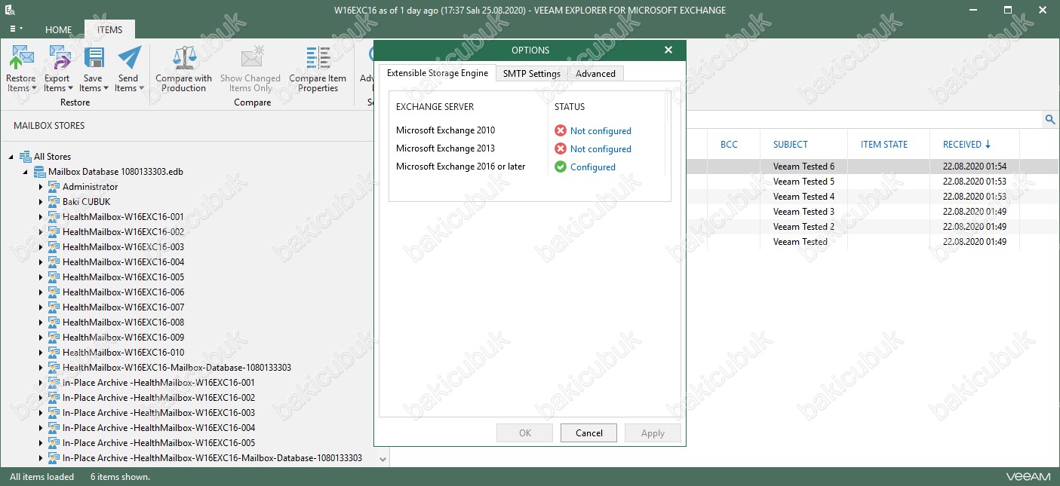Click Not configured link for Exchange 2013
This screenshot has width=1060, height=486.
pyautogui.click(x=601, y=148)
